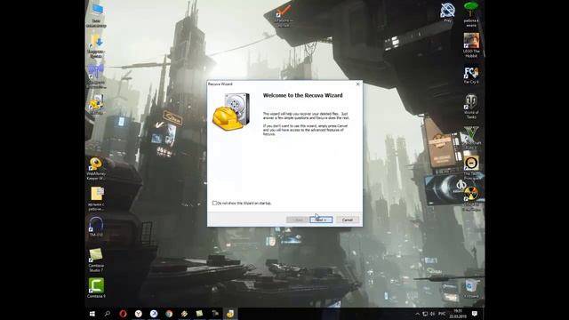569x320 pixels.
Task: Open the green tree desktop icon
Action: 471,14
